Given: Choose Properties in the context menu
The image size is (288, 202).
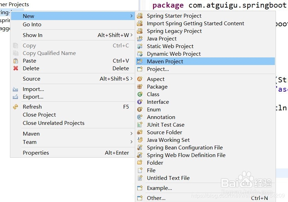Looking at the screenshot, I should (36, 153).
